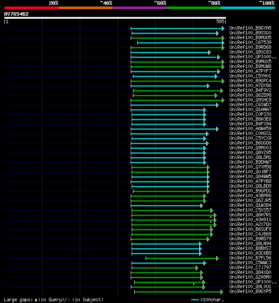279x303 pixels.
Task: Open the UniRef100_B9GPC4 label
Action: pyautogui.click(x=250, y=81)
